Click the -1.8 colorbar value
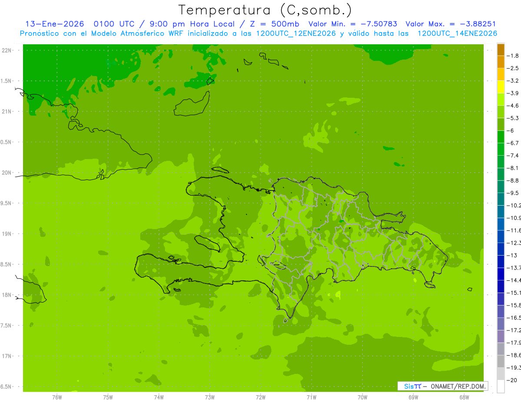The image size is (521, 403). click(513, 56)
